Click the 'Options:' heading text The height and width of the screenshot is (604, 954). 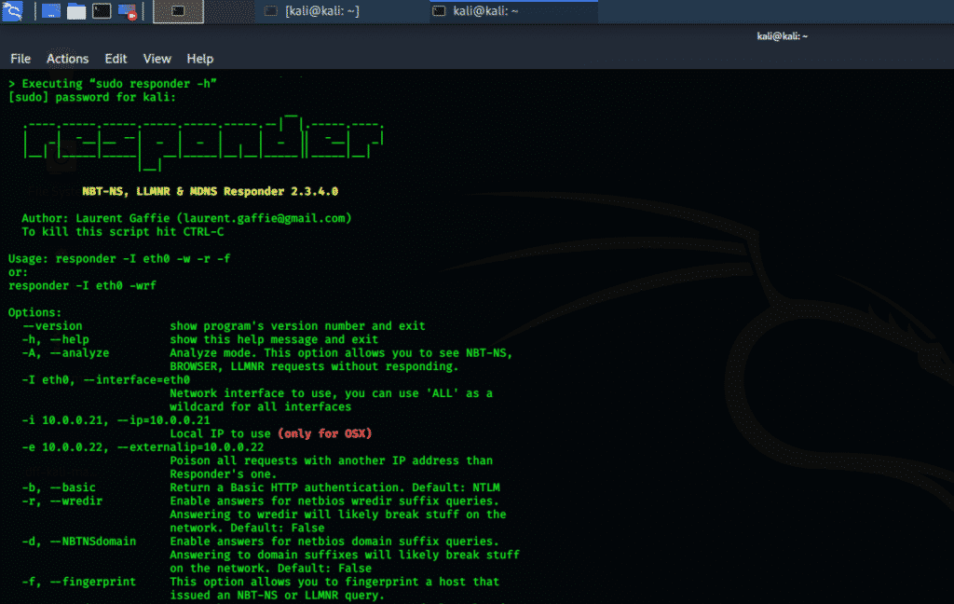click(34, 312)
